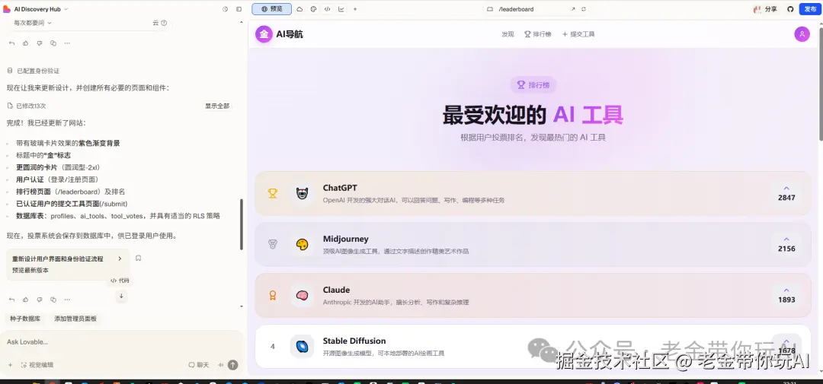Open 排行榜 in site navigation
This screenshot has width=823, height=384.
538,34
